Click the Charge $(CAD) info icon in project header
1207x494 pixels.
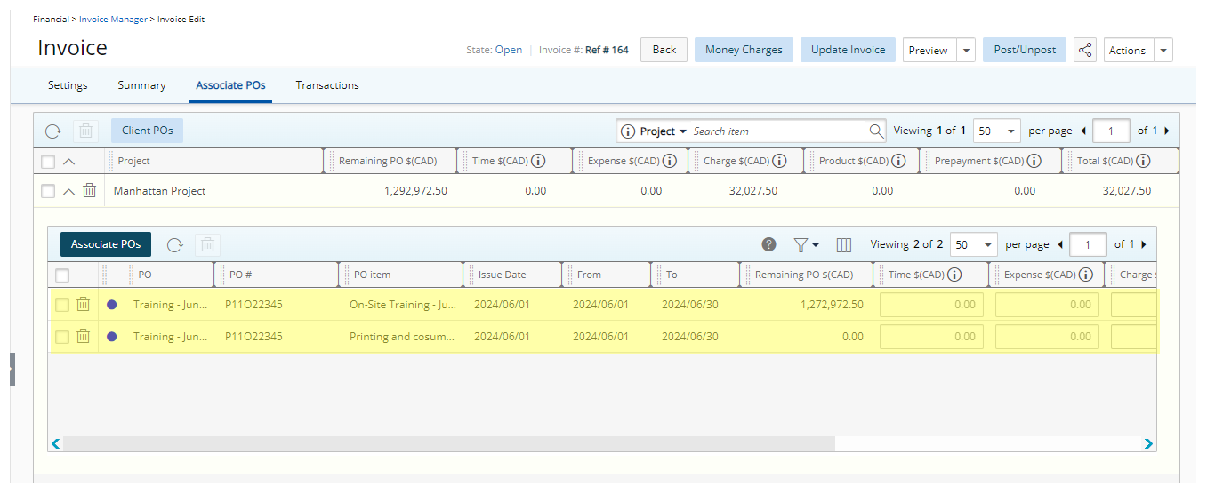pyautogui.click(x=779, y=162)
